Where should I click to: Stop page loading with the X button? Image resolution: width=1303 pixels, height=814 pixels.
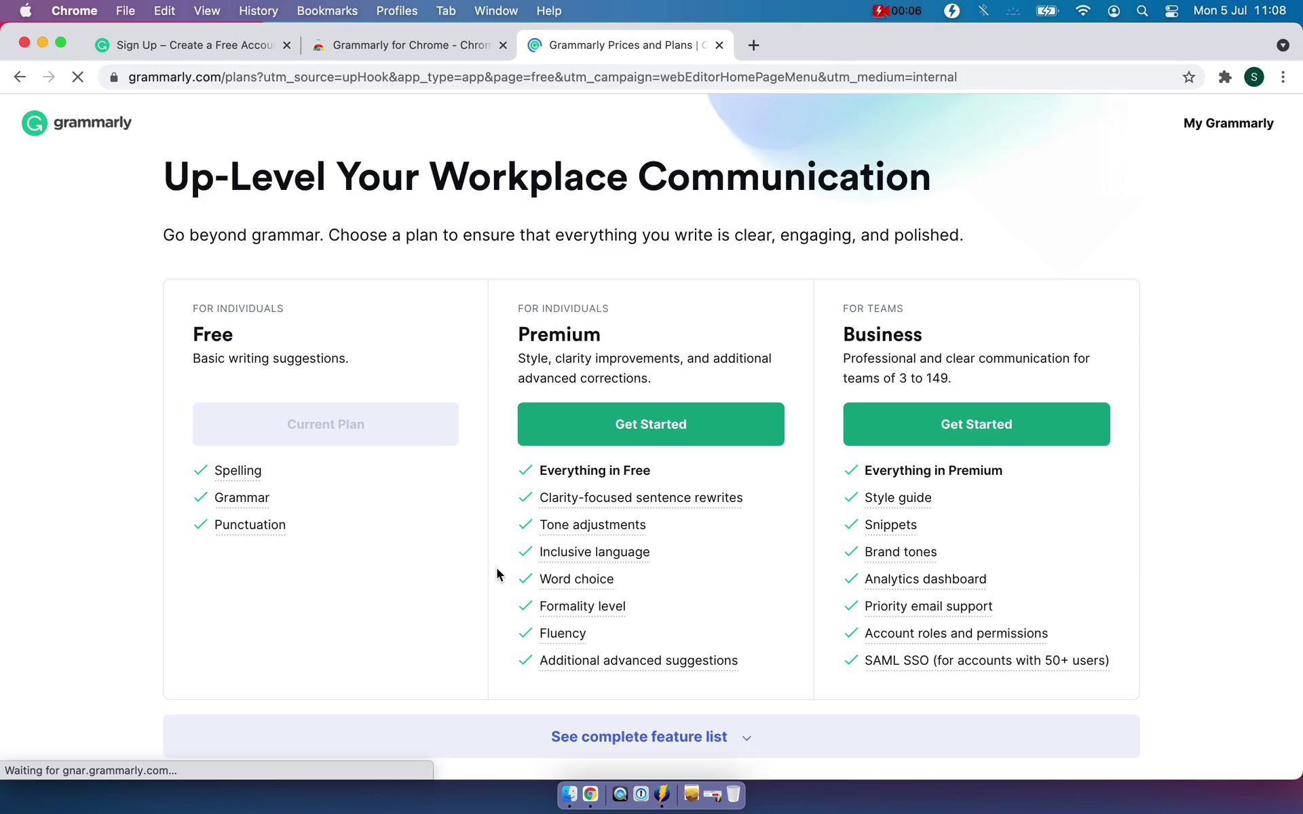(78, 77)
